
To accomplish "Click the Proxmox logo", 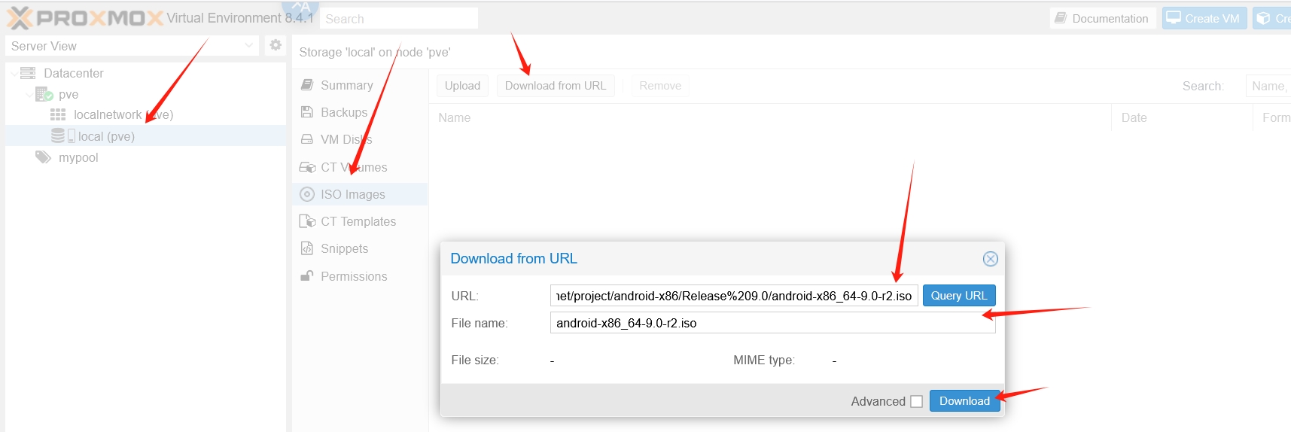I will click(x=84, y=18).
